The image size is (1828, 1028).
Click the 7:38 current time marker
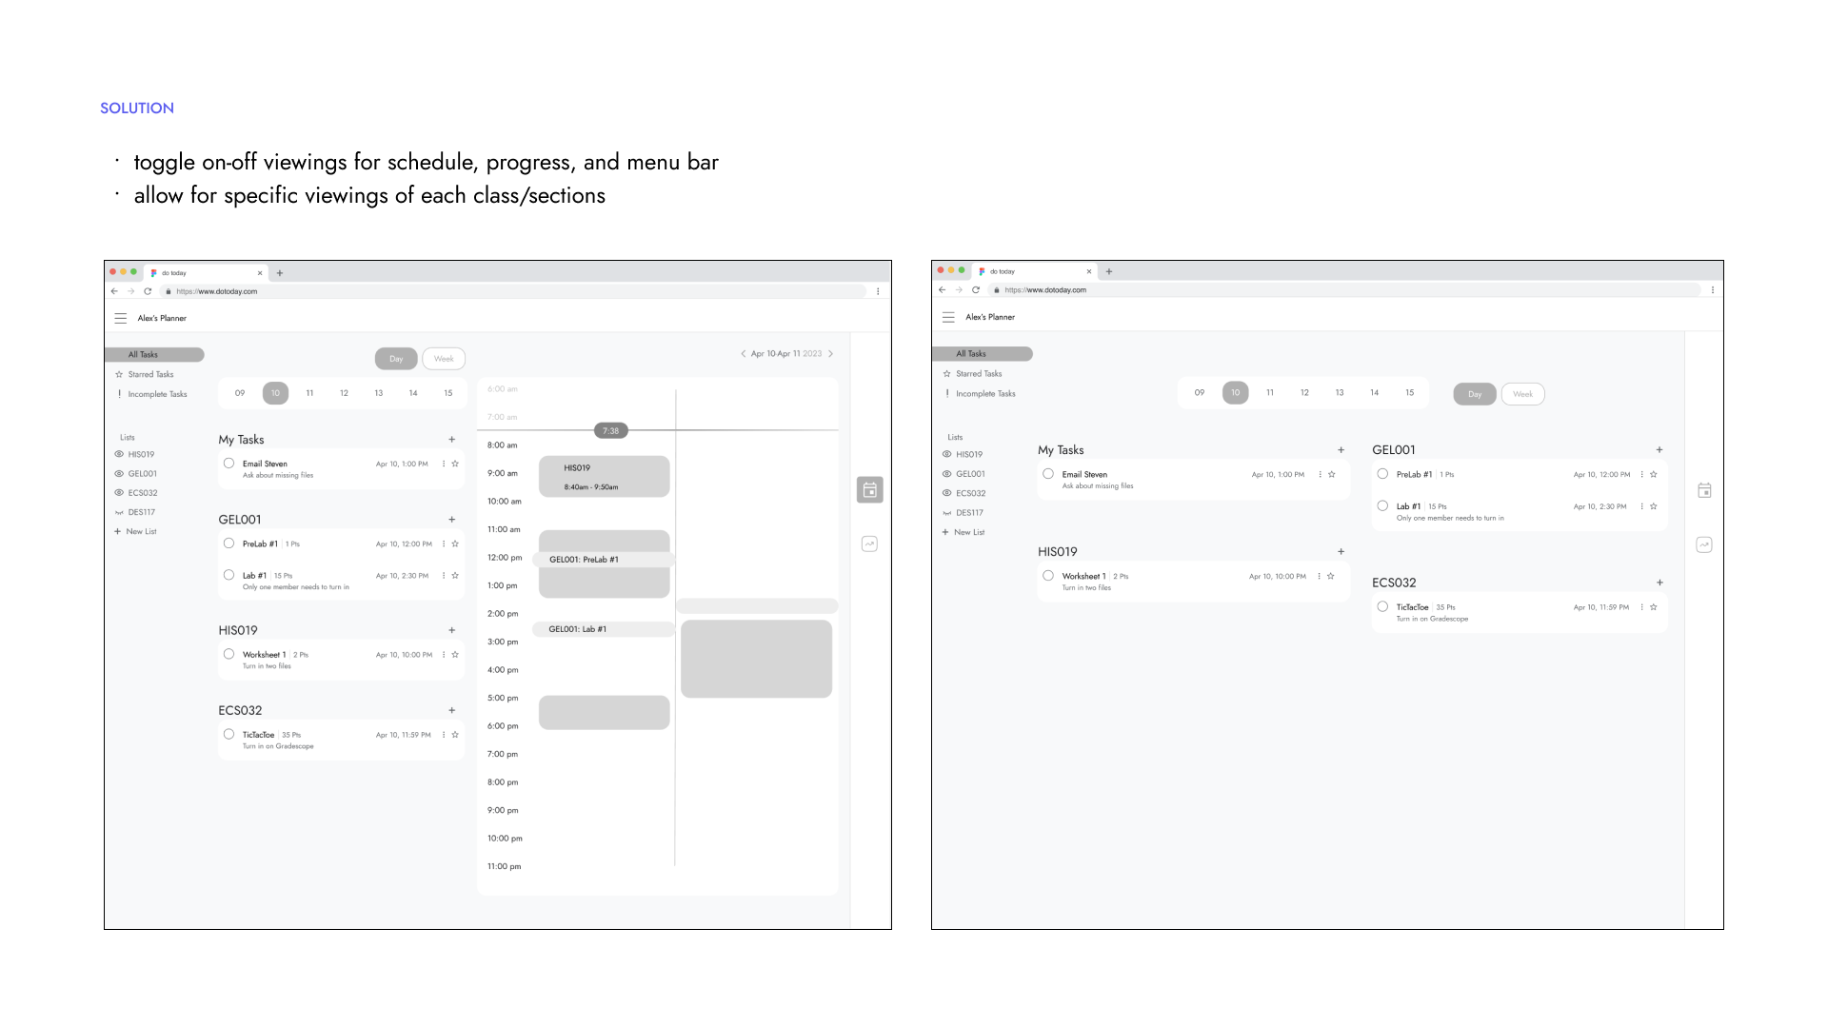[610, 431]
